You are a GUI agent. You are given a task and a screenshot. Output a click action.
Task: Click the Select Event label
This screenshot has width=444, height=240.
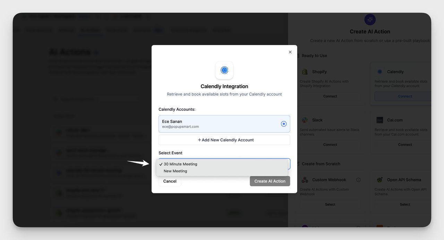(x=170, y=153)
